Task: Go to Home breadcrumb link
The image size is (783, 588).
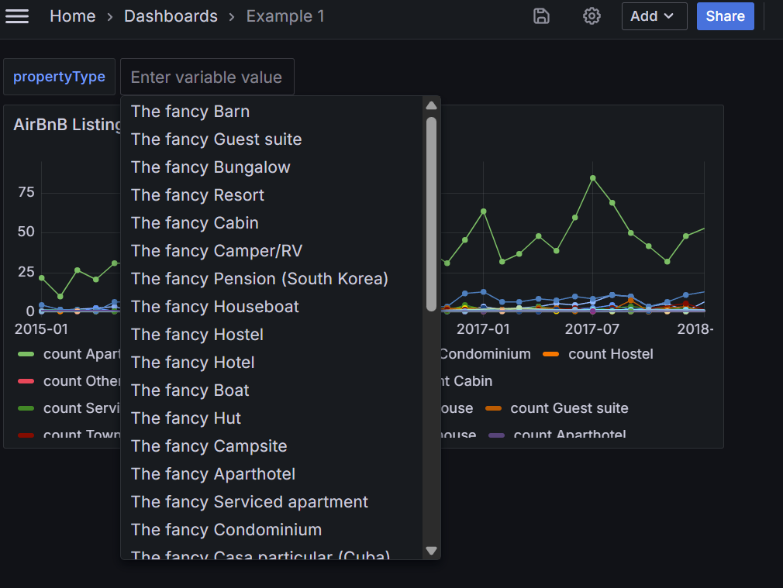Action: click(x=73, y=16)
